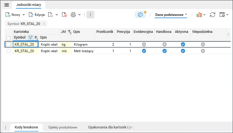Click the refresh icon
The image size is (233, 133).
(213, 15)
